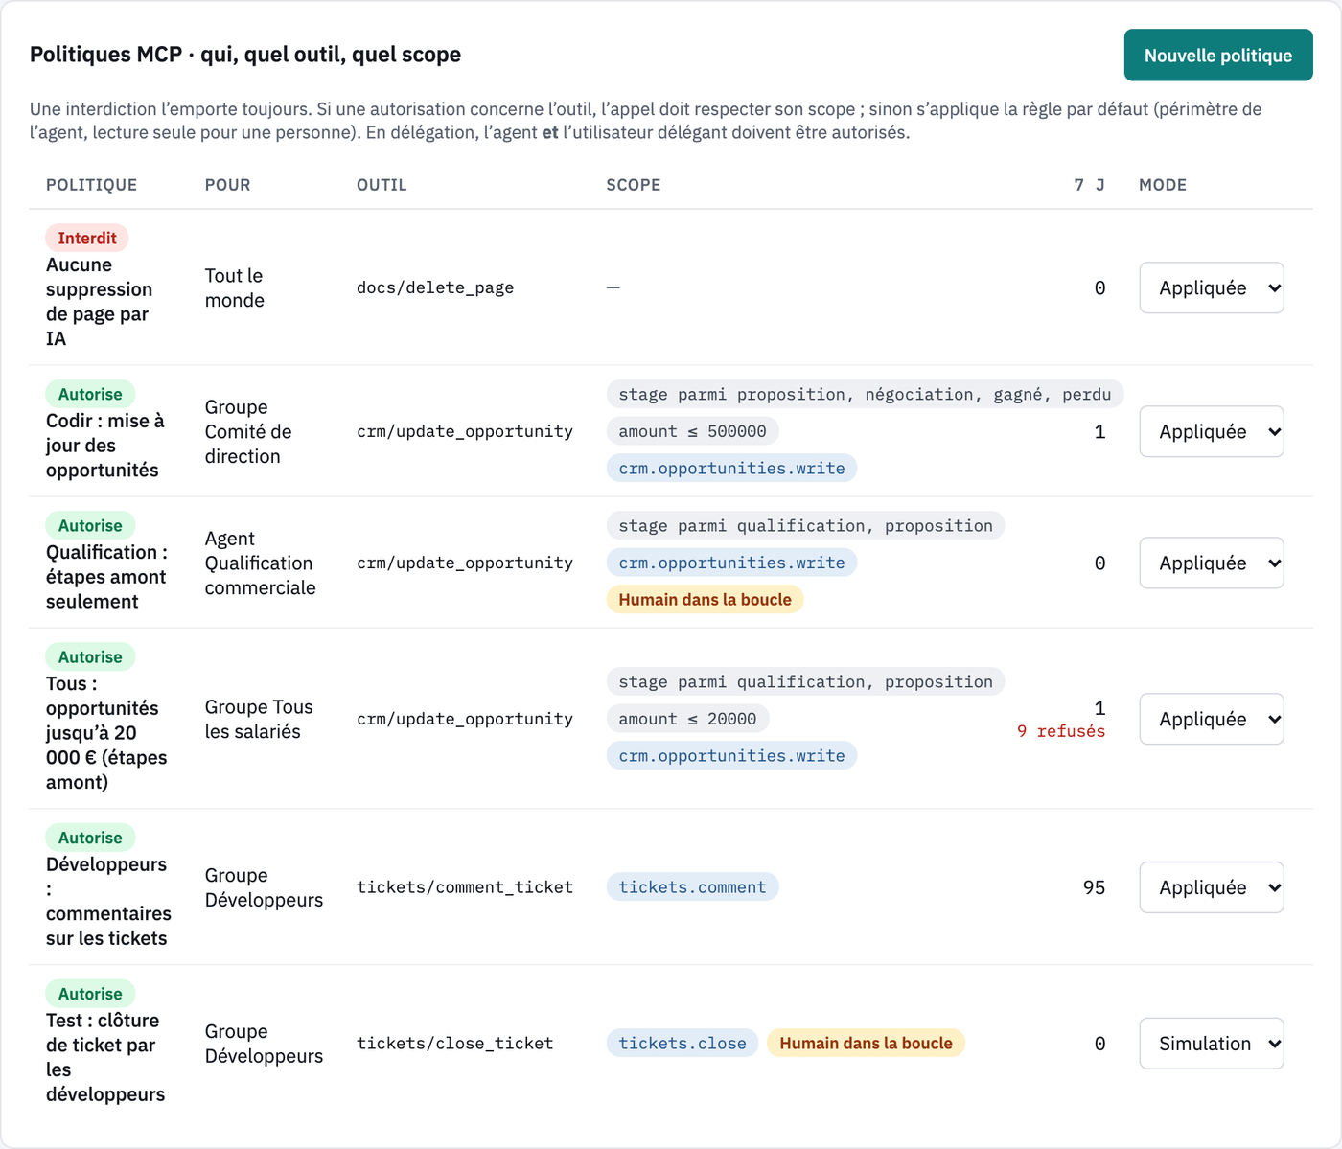The height and width of the screenshot is (1149, 1342).
Task: Open mode dropdown for Tous les salariés policy
Action: pos(1212,719)
